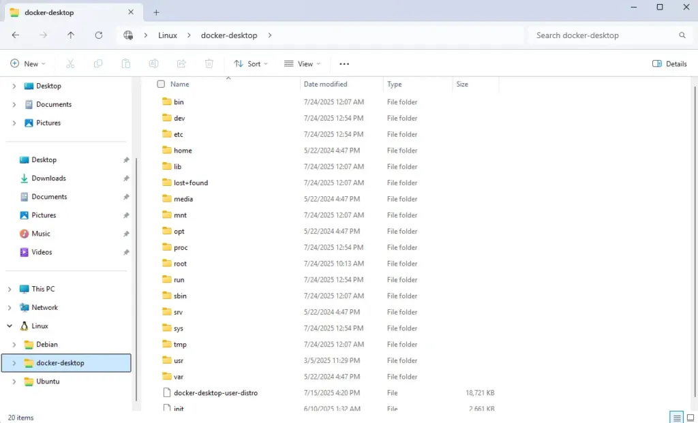The height and width of the screenshot is (423, 698).
Task: Switch to Details list view in status bar
Action: click(677, 418)
